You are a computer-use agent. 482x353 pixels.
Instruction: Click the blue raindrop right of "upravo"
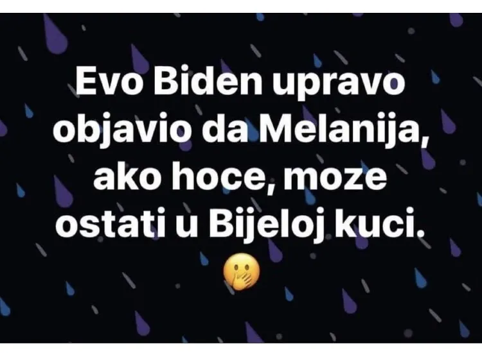435,76
